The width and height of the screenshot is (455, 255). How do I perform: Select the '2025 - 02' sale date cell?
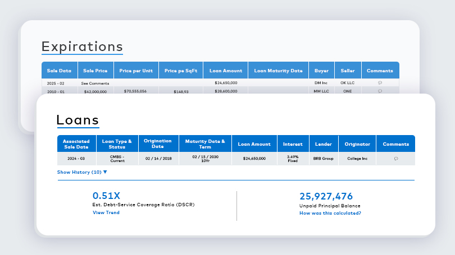(60, 83)
